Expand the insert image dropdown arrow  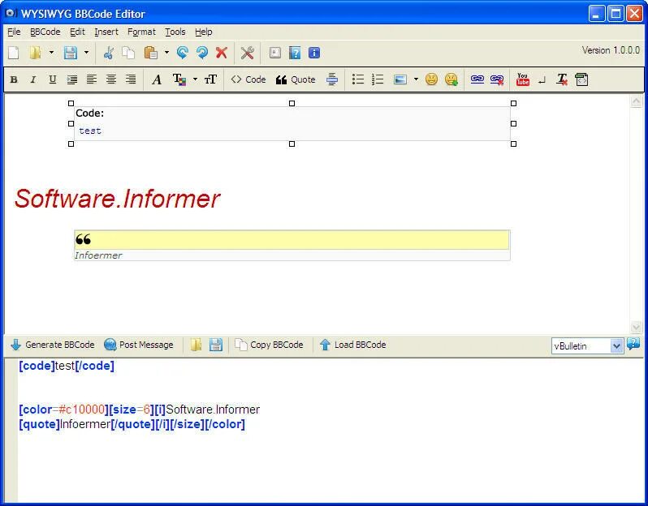click(x=416, y=79)
